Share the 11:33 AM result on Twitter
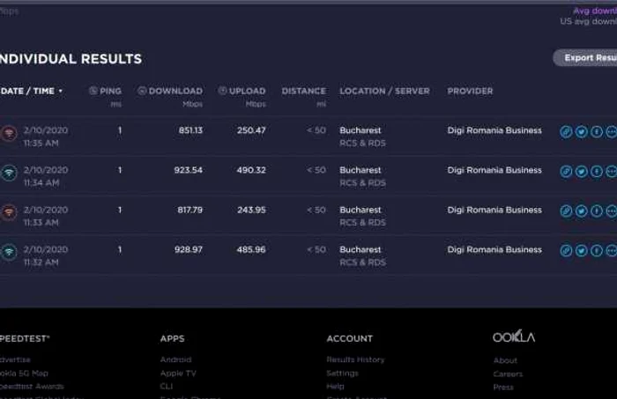 pos(581,211)
